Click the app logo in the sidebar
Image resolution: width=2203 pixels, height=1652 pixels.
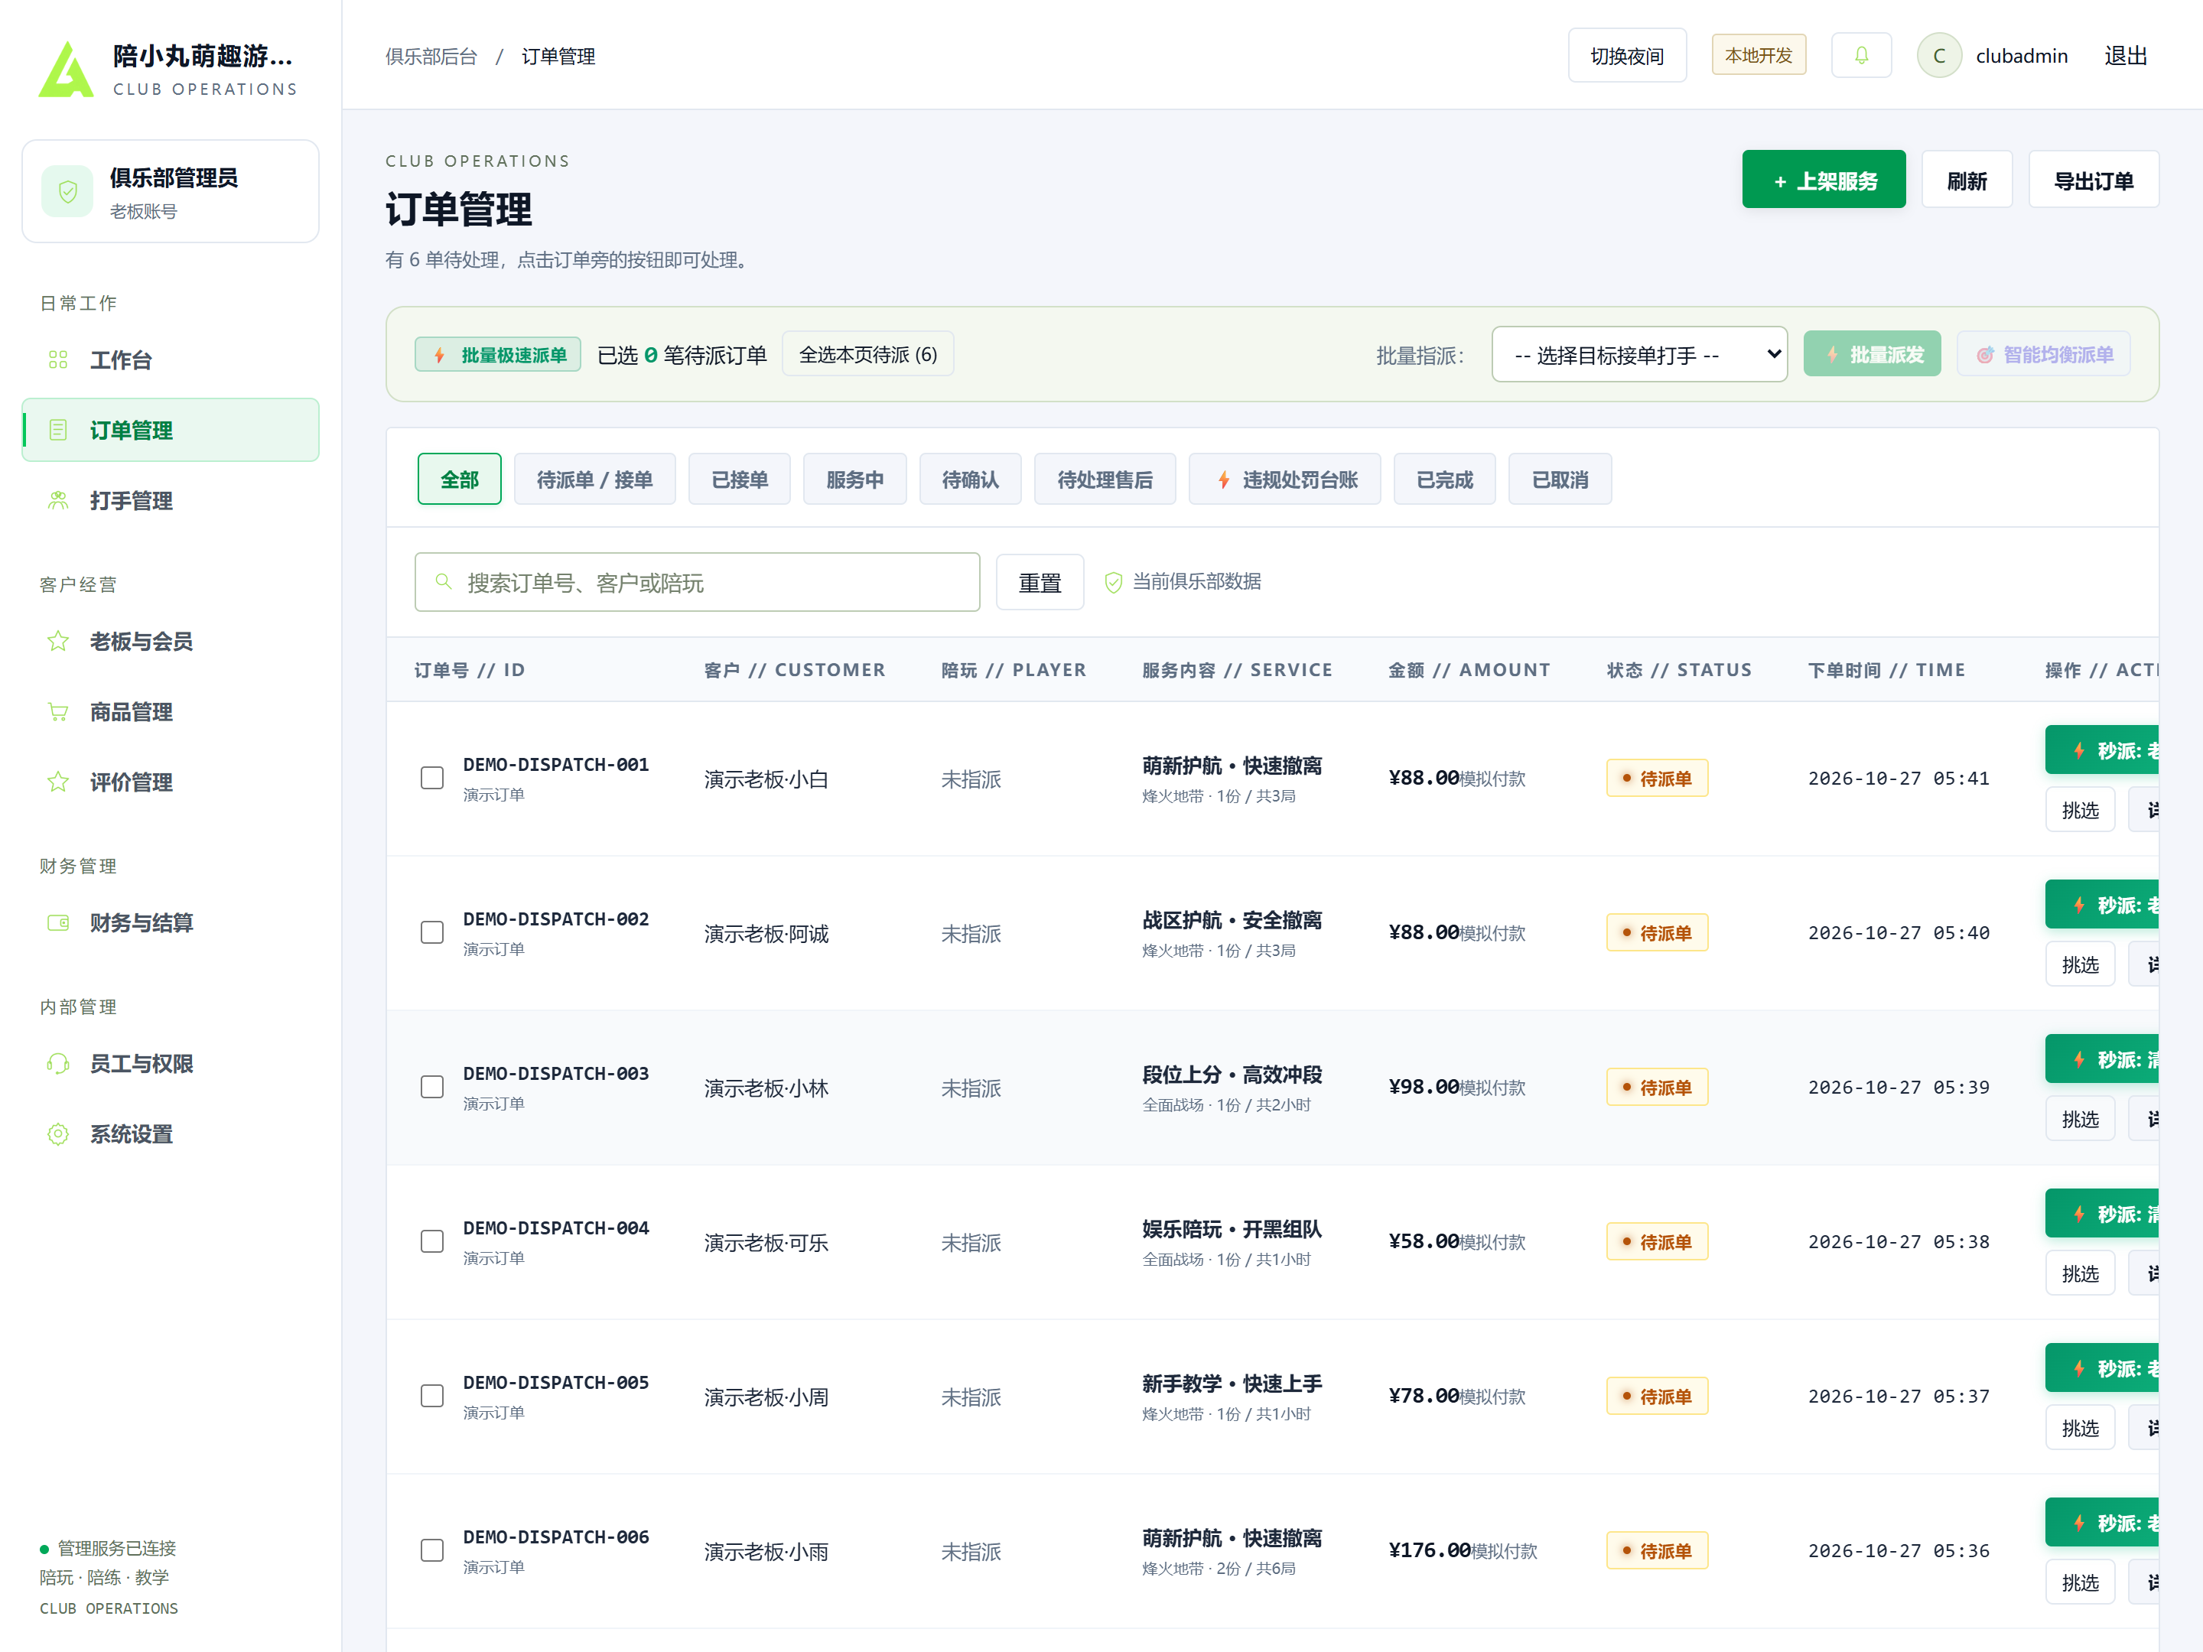point(66,69)
